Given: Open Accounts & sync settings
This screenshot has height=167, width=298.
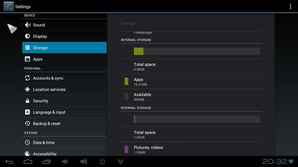Looking at the screenshot, I should click(x=64, y=78).
